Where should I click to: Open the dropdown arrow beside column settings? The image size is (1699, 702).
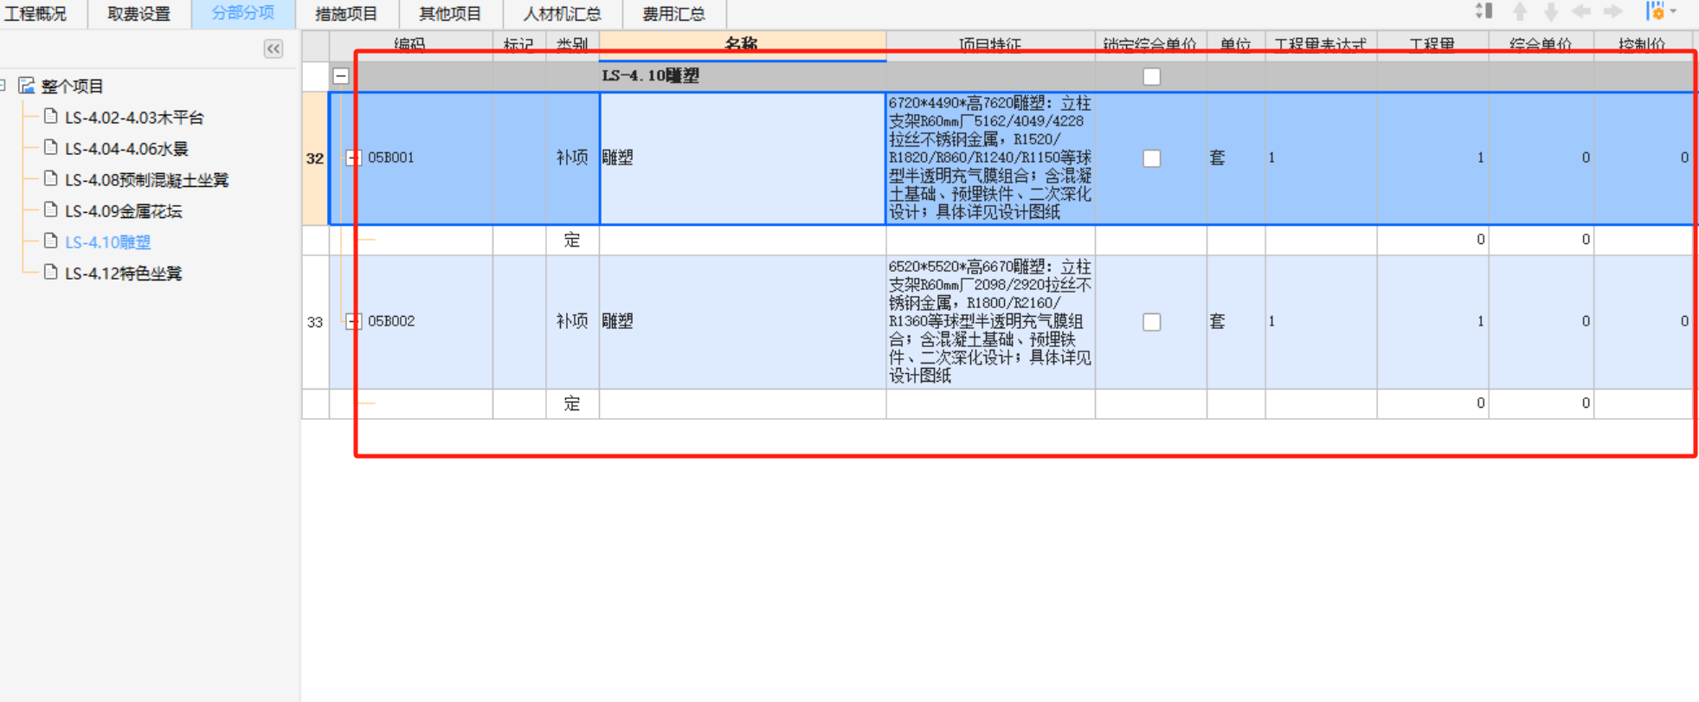(1673, 11)
